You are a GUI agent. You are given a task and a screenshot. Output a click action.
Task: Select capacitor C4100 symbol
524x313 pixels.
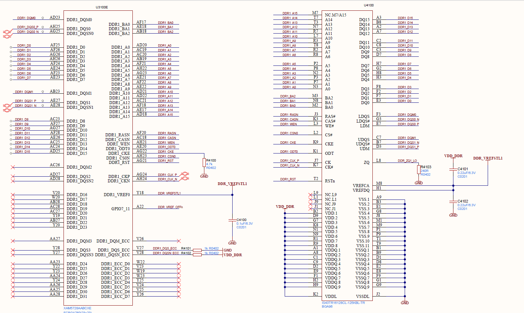click(x=232, y=220)
